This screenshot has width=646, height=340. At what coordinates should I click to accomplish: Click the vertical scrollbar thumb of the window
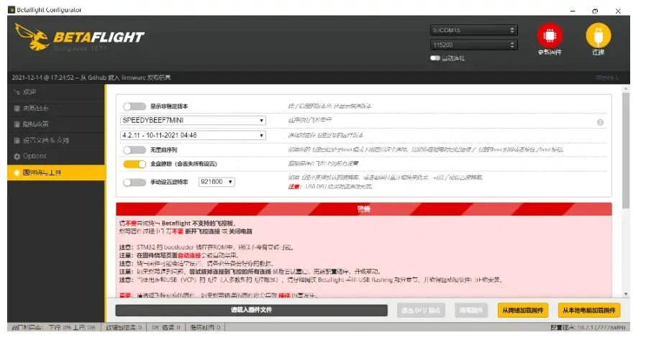click(x=626, y=150)
